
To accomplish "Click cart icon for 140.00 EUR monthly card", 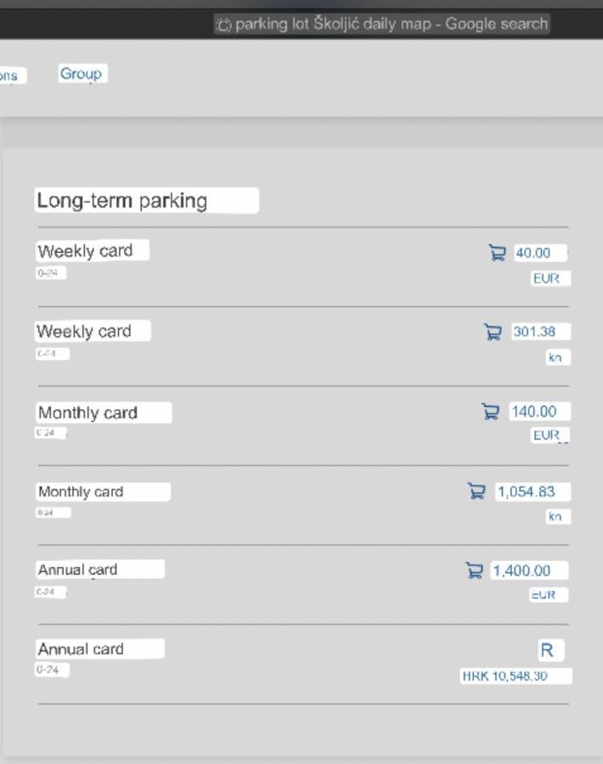I will click(x=490, y=412).
